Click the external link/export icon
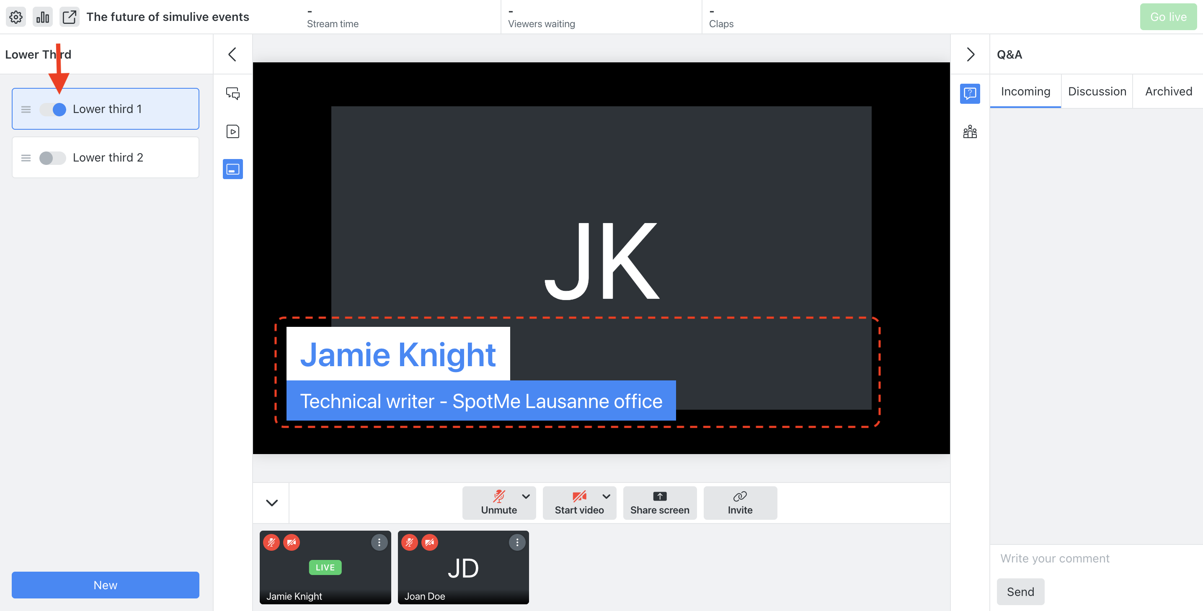Image resolution: width=1203 pixels, height=611 pixels. pos(69,15)
